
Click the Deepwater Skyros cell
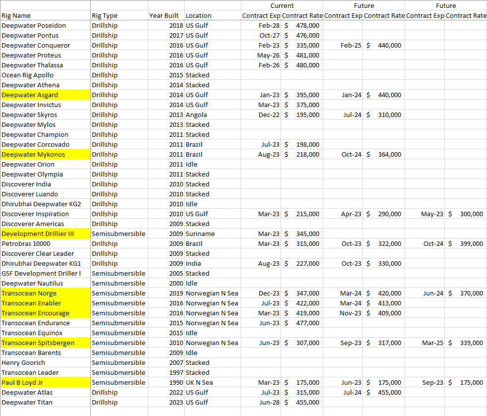(45, 115)
